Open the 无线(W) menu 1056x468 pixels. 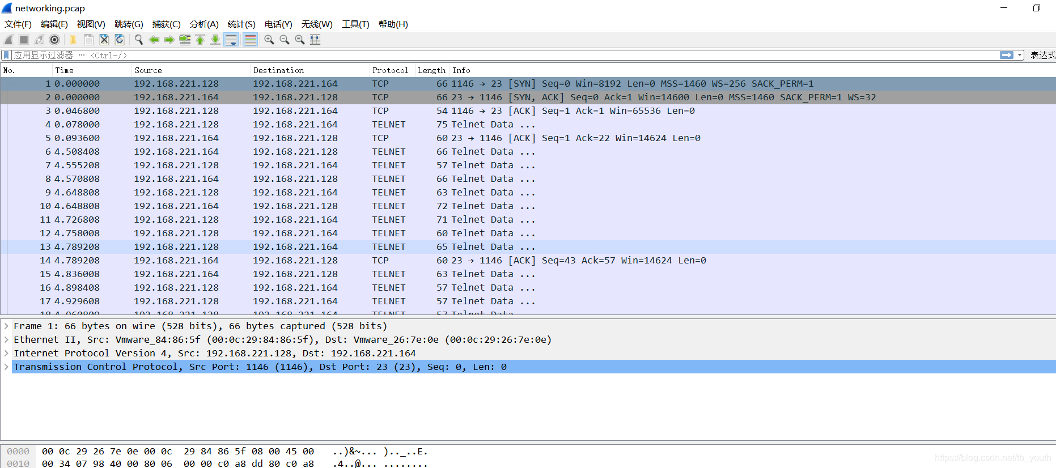pos(317,24)
